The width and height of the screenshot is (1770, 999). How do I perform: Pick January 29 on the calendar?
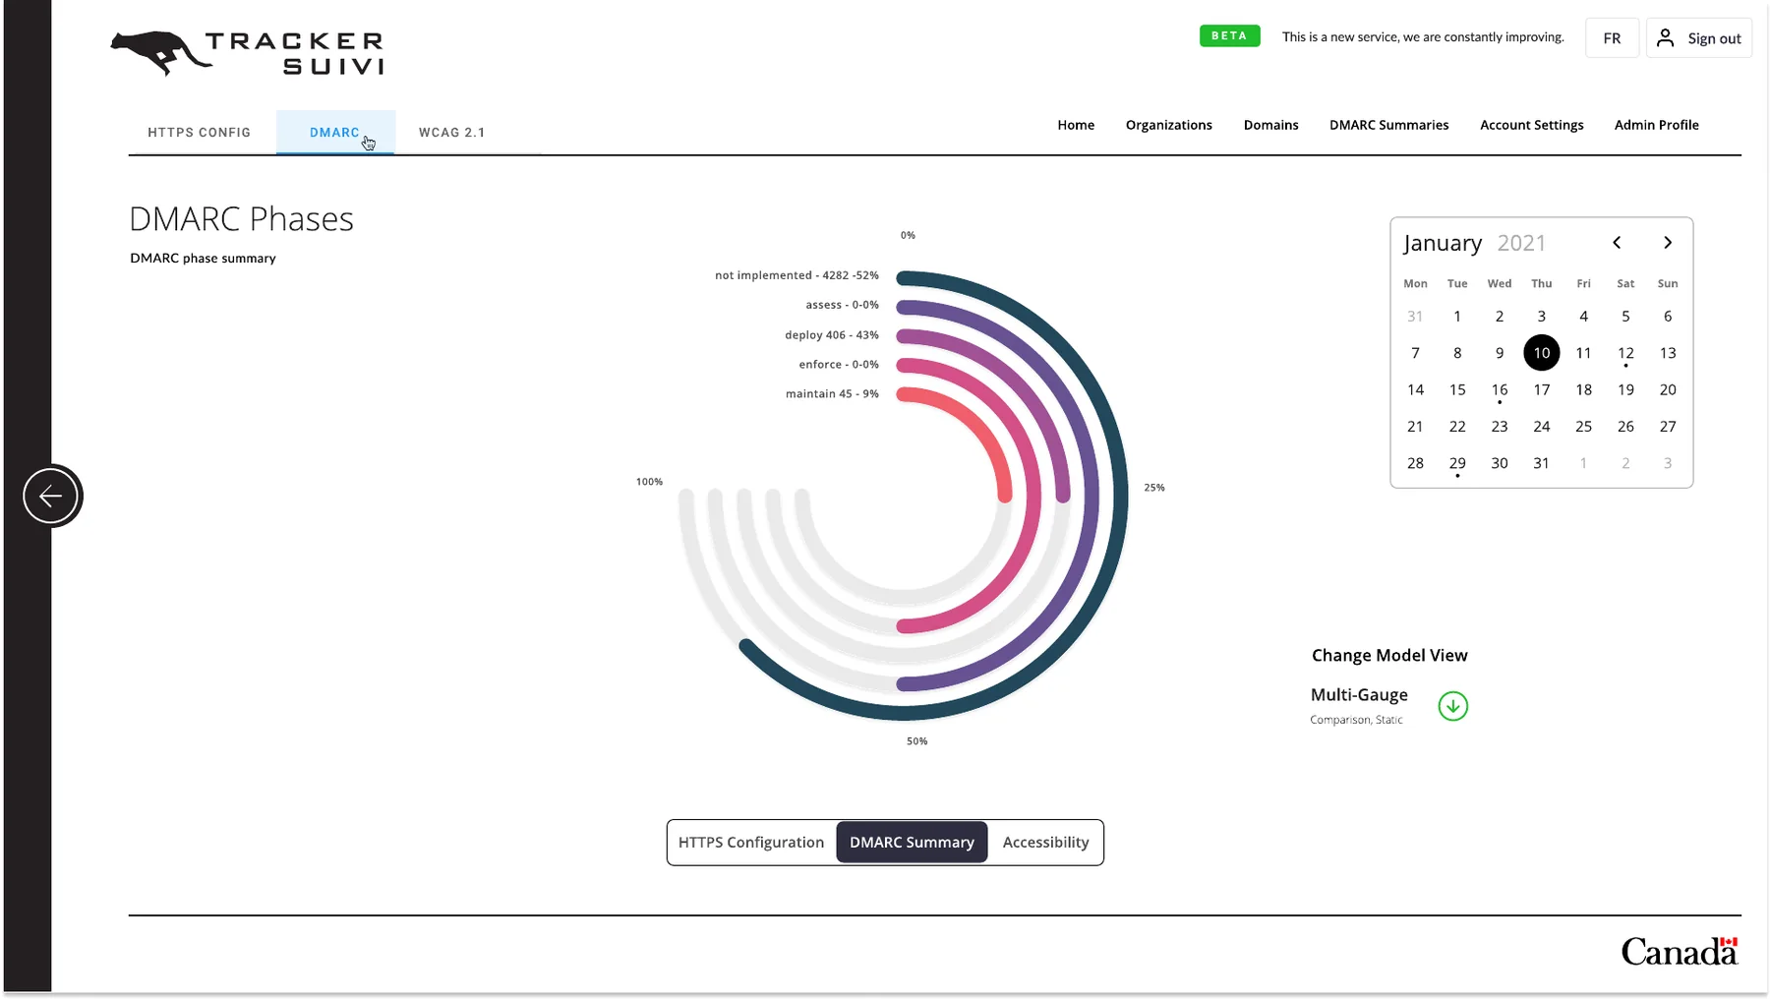point(1456,464)
